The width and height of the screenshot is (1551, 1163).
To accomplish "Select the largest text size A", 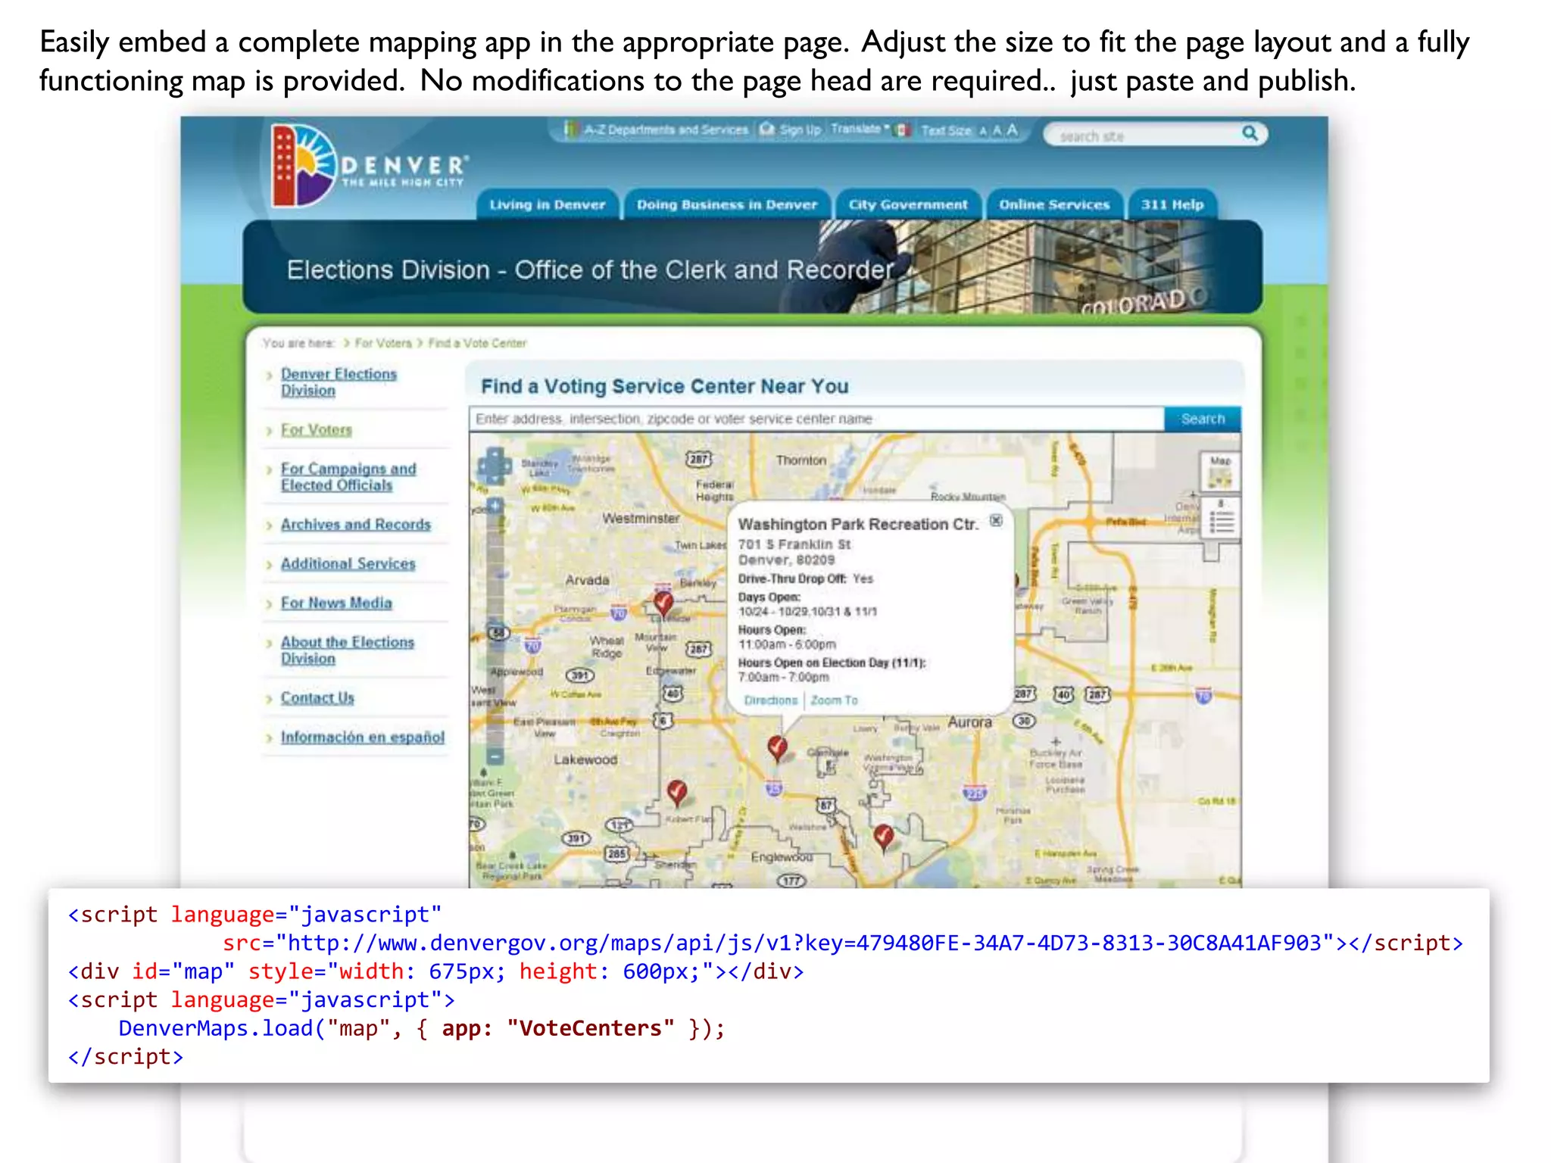I will [1012, 129].
